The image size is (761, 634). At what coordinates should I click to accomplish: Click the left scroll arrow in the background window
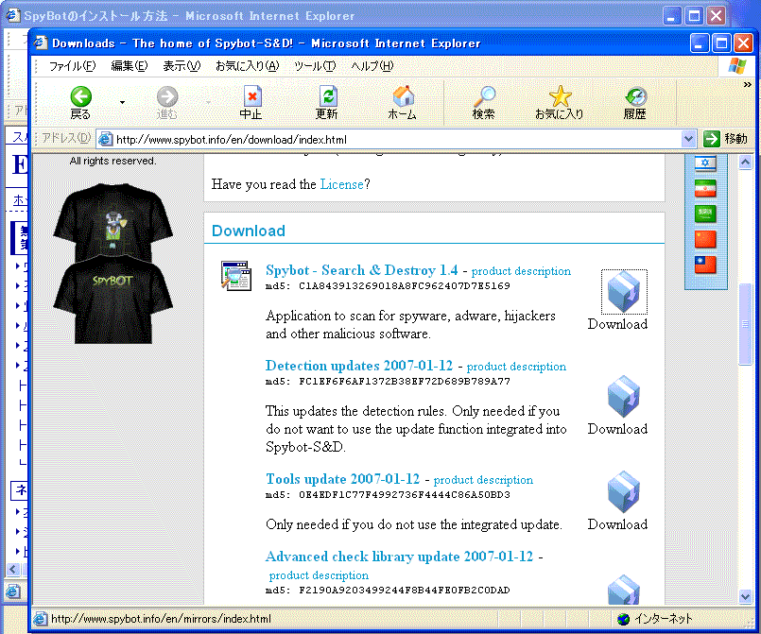point(13,569)
